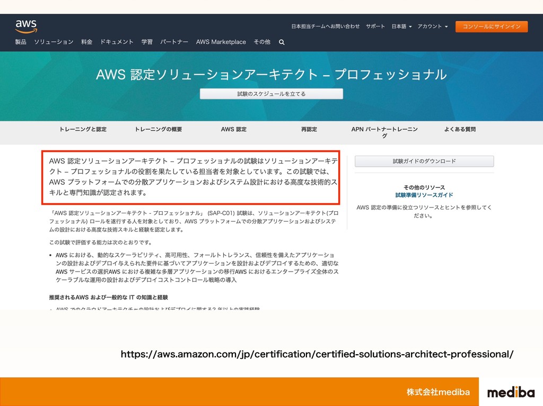
Task: Open the 学習 menu
Action: (x=147, y=42)
